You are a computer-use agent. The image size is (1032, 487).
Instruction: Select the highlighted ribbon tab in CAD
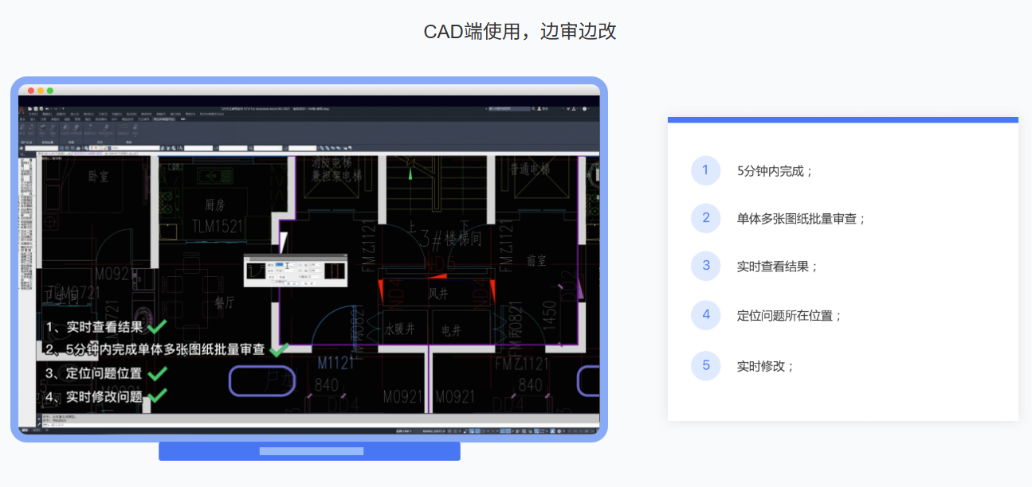coord(163,119)
